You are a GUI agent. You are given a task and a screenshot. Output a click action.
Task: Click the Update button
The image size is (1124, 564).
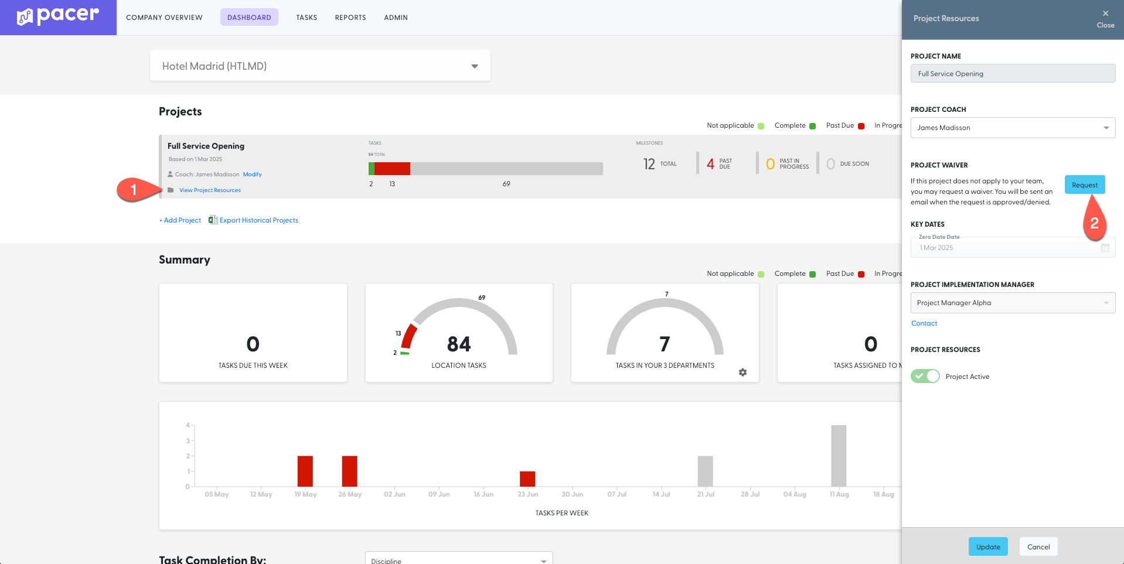[988, 546]
